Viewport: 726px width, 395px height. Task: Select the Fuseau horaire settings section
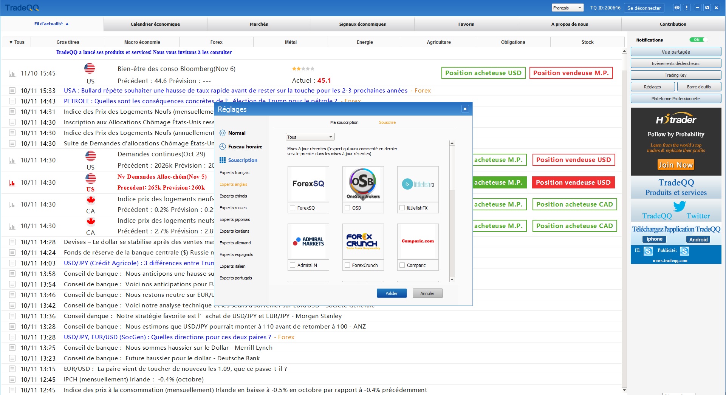point(245,147)
